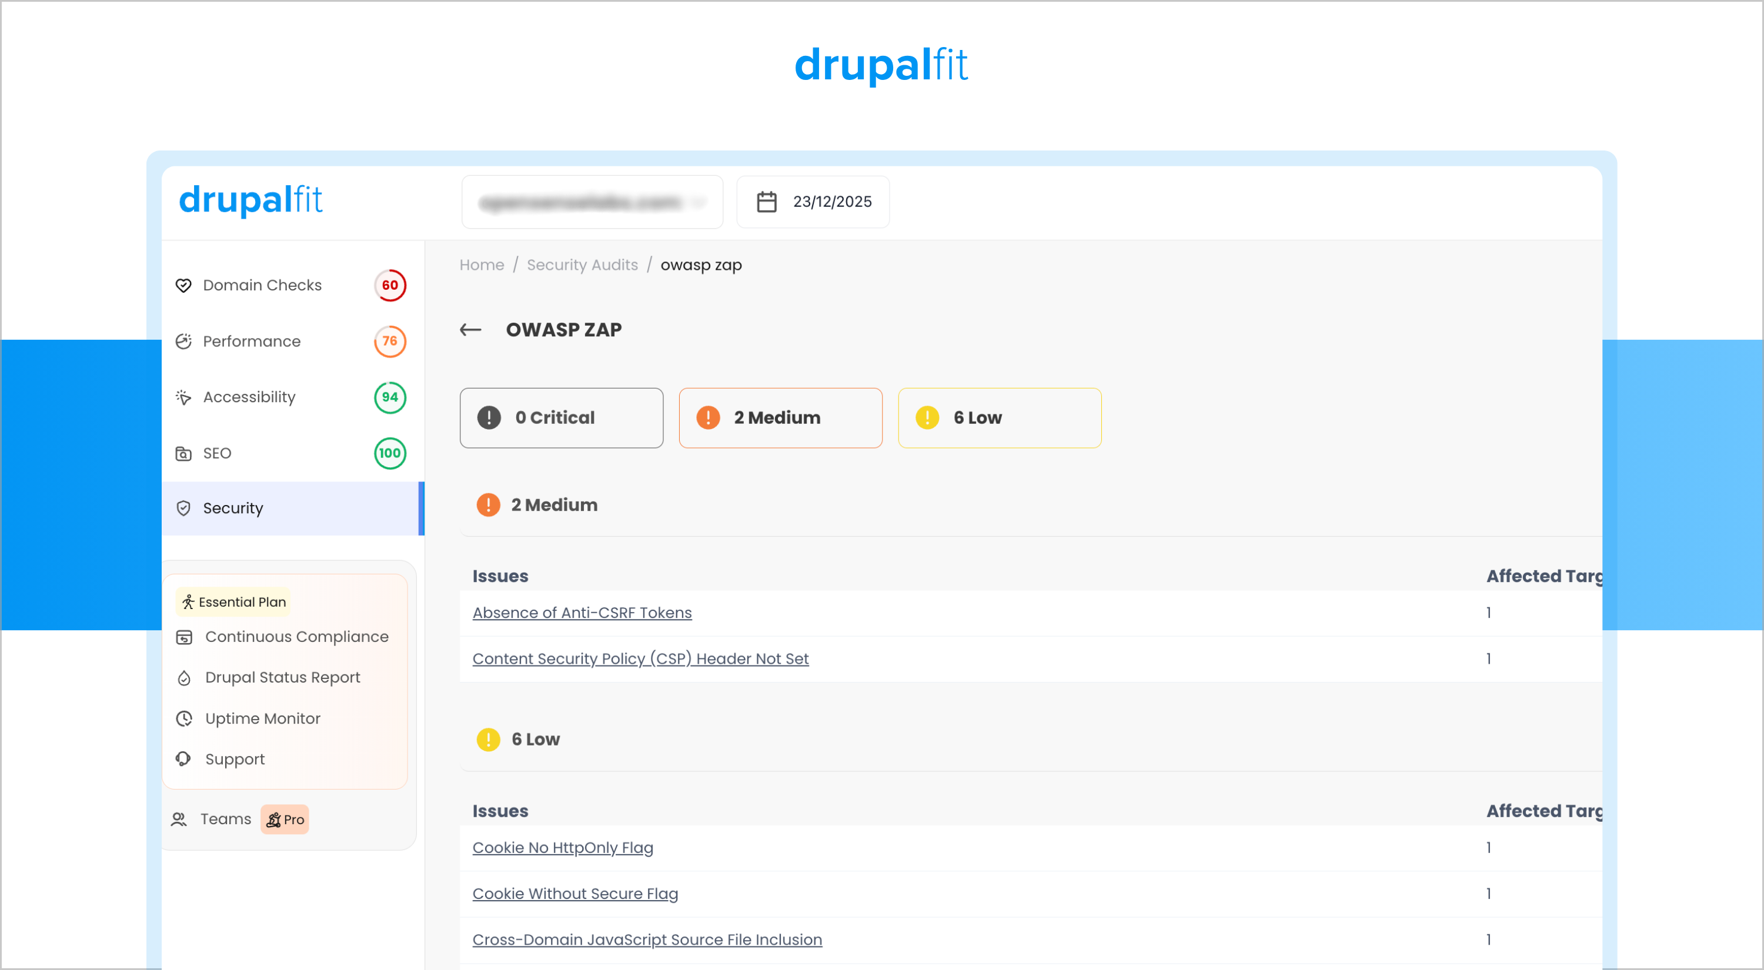Click the Security shield icon
Viewport: 1764px width, 970px height.
coord(183,509)
